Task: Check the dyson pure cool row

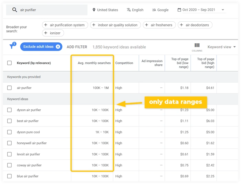Action: click(9, 132)
